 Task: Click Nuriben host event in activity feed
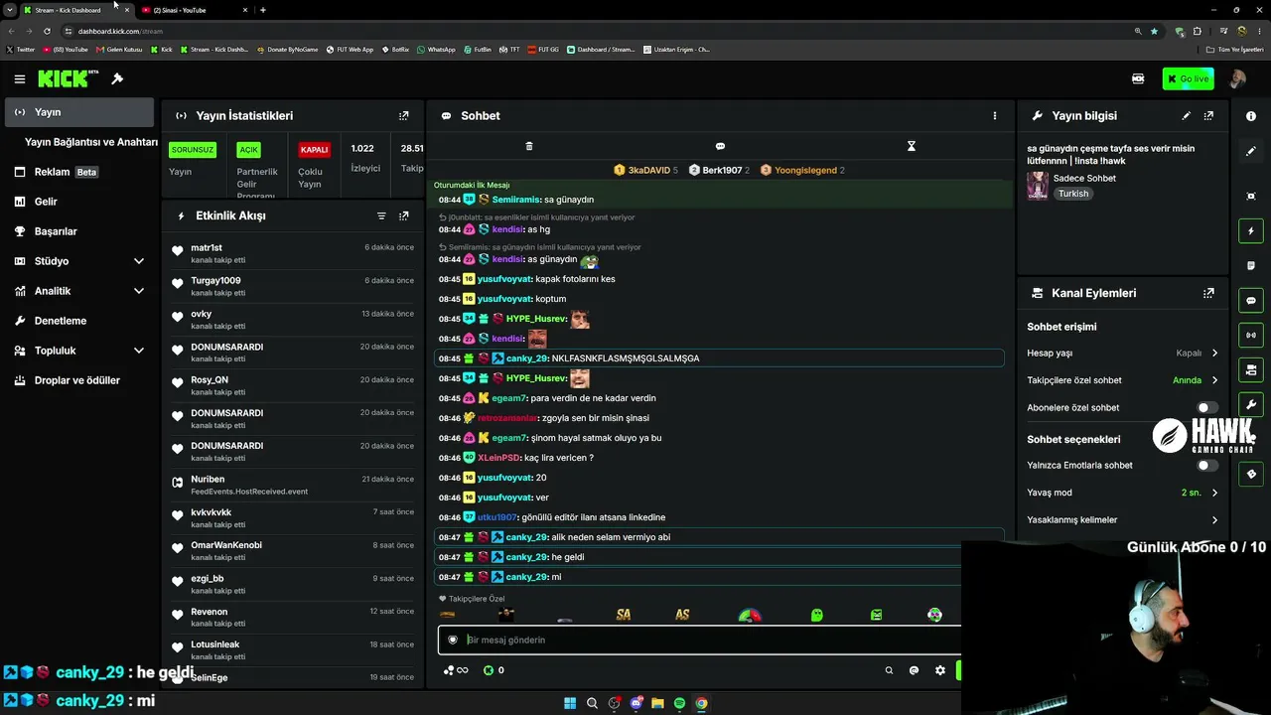[x=293, y=485]
